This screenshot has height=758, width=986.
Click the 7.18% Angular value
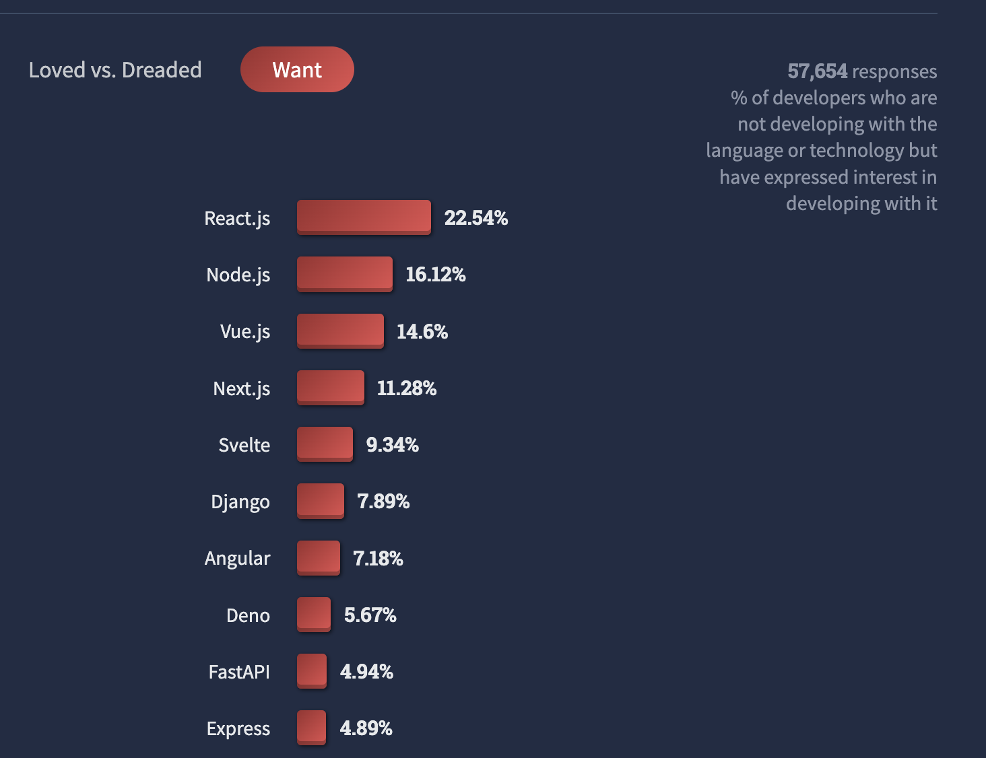tap(378, 559)
